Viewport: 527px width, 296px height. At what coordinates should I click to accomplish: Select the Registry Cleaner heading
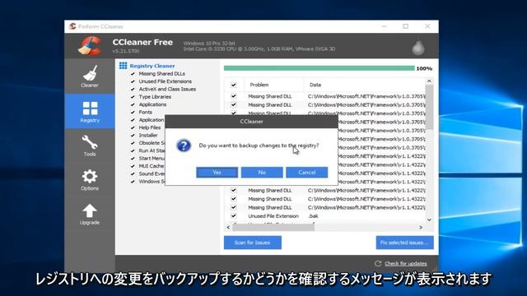152,66
